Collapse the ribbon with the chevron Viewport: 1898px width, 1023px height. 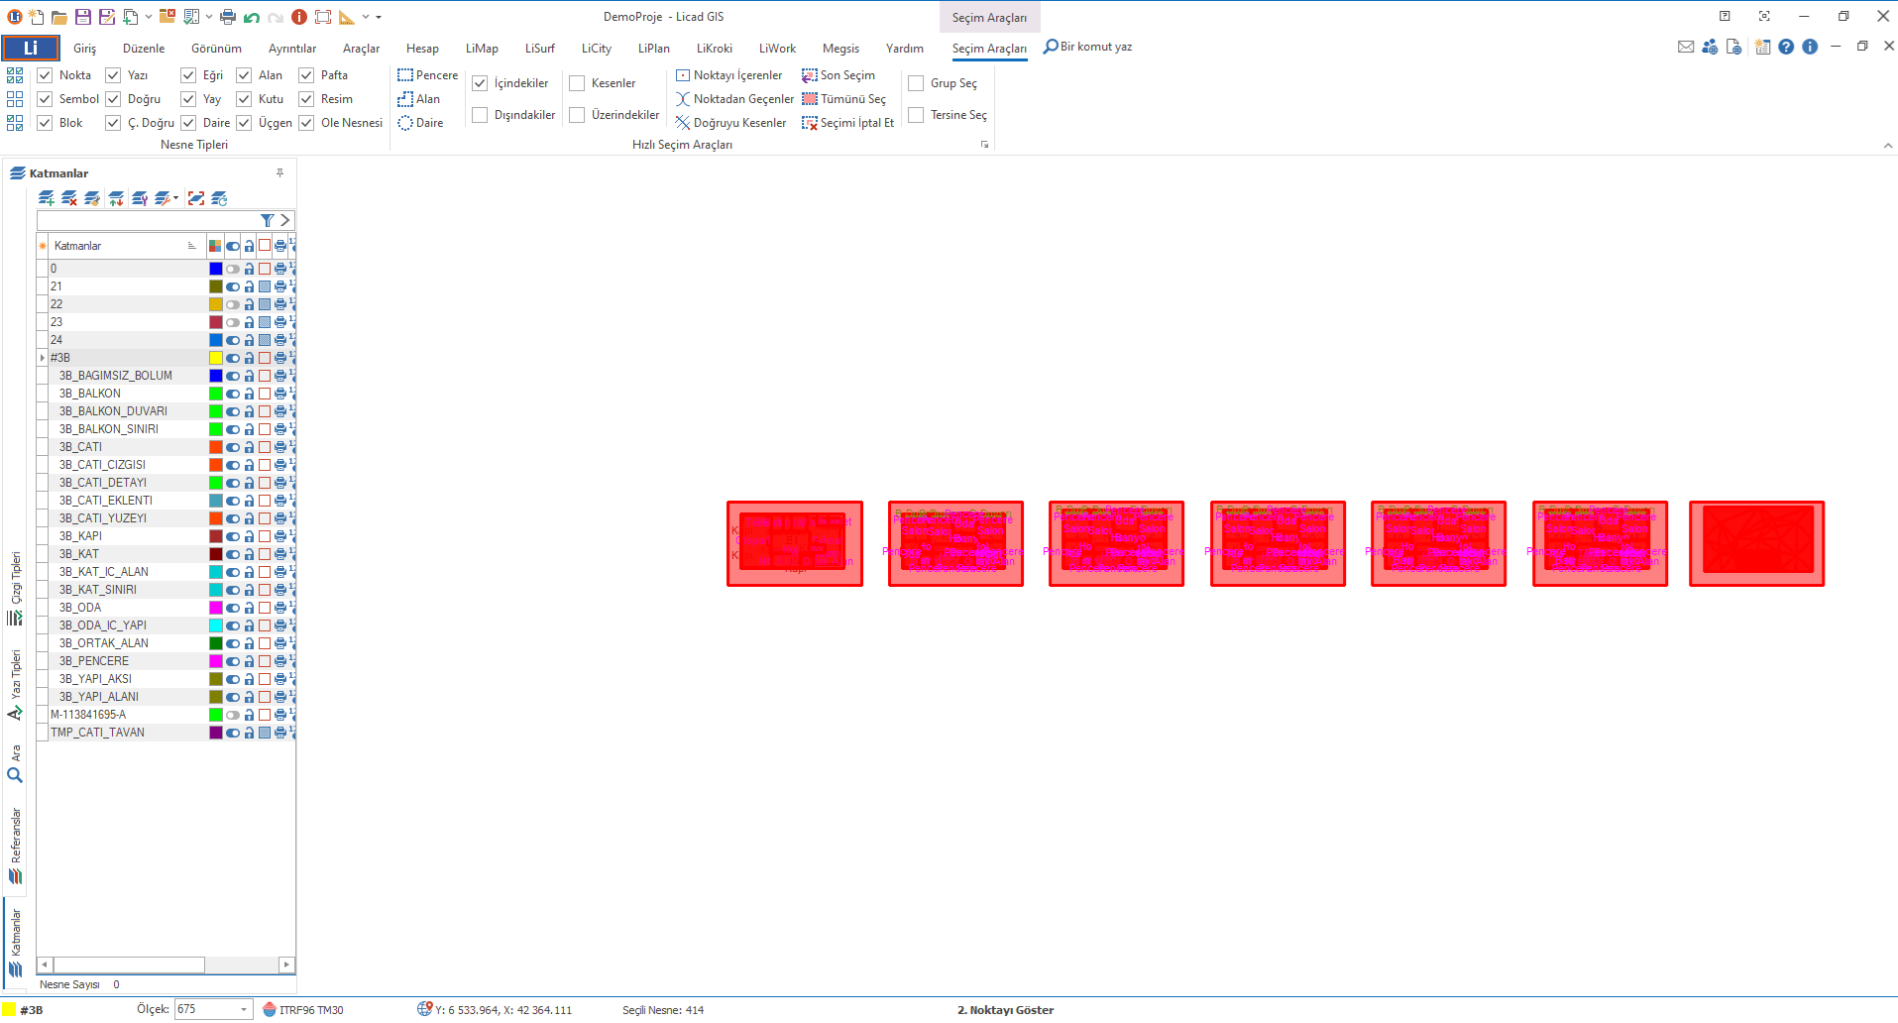pos(1888,146)
